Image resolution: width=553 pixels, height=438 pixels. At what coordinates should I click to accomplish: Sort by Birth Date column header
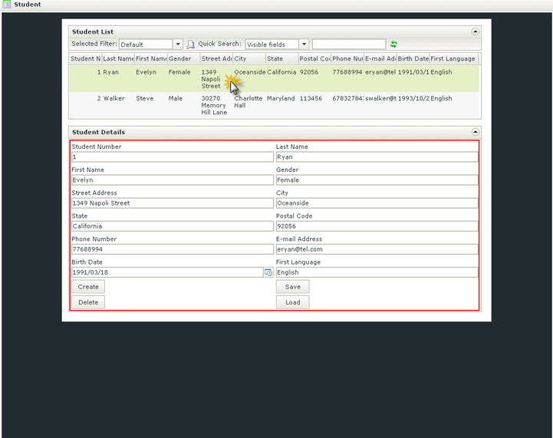(413, 58)
